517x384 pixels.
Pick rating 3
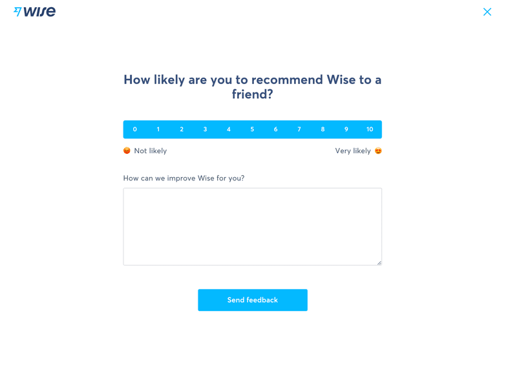click(x=206, y=129)
